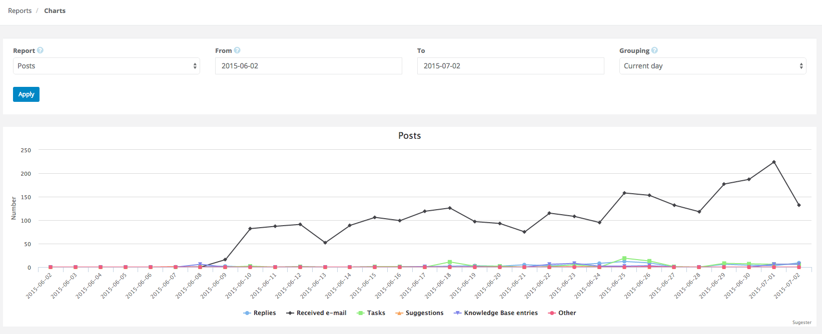Click the stepper arrows on the Report selector
The image size is (822, 334).
195,65
